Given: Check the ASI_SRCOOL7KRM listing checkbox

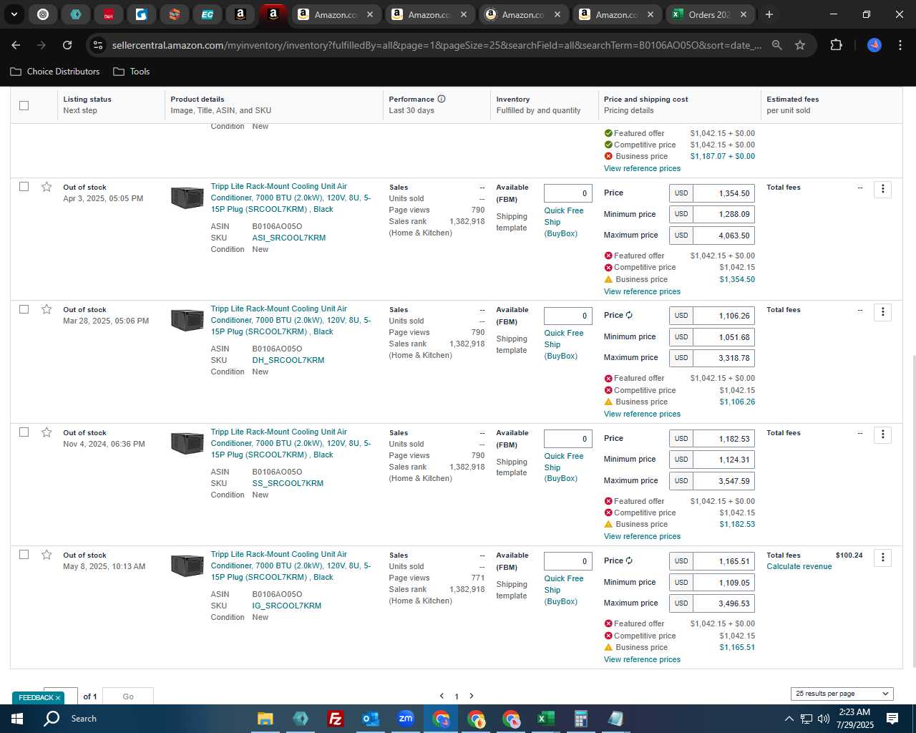Looking at the screenshot, I should (x=24, y=186).
